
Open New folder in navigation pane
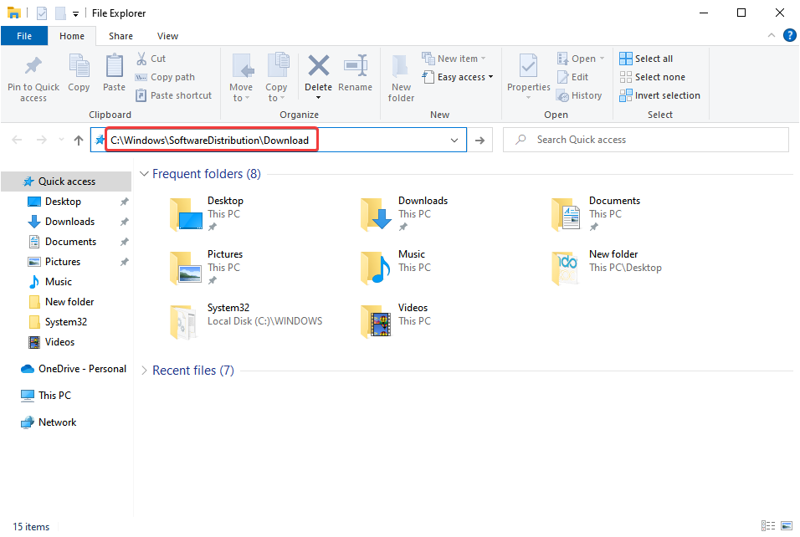(x=69, y=301)
